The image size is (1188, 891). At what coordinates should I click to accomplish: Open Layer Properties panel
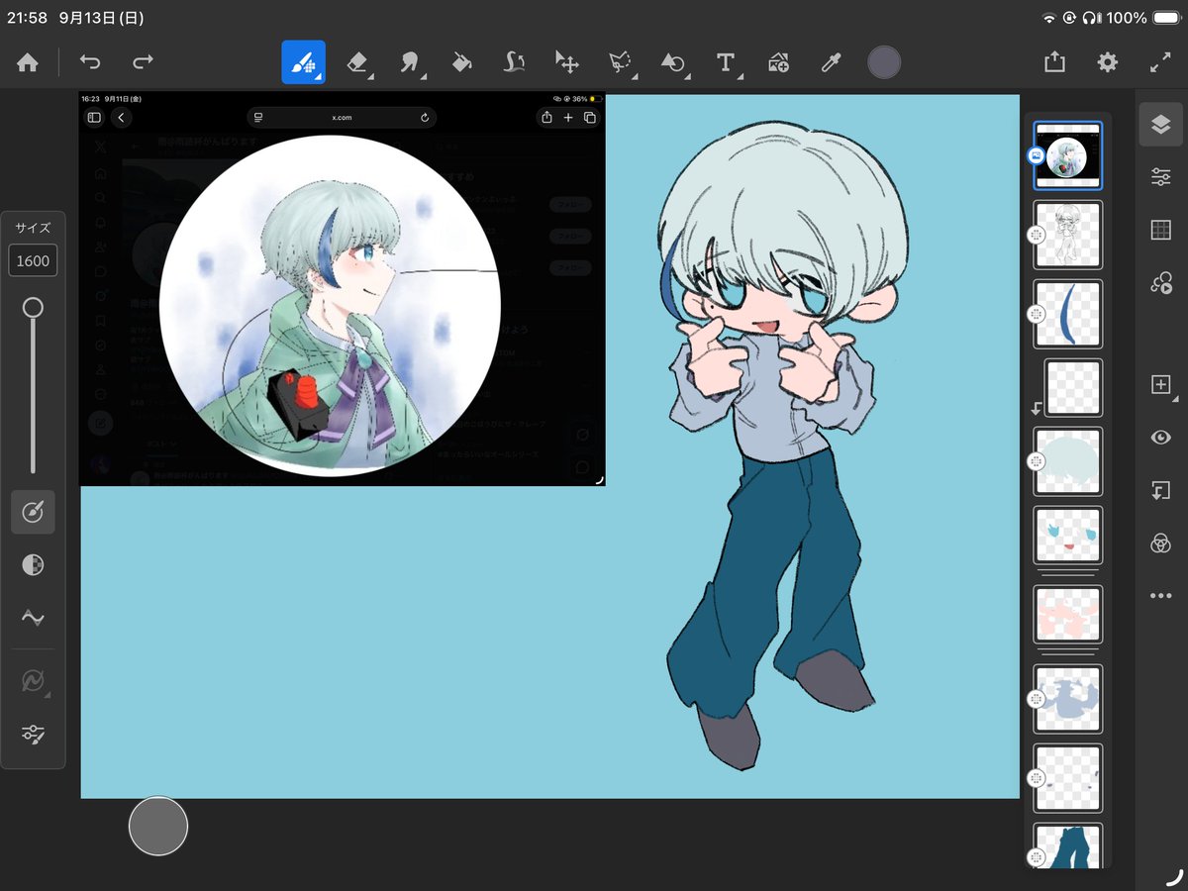(1160, 177)
